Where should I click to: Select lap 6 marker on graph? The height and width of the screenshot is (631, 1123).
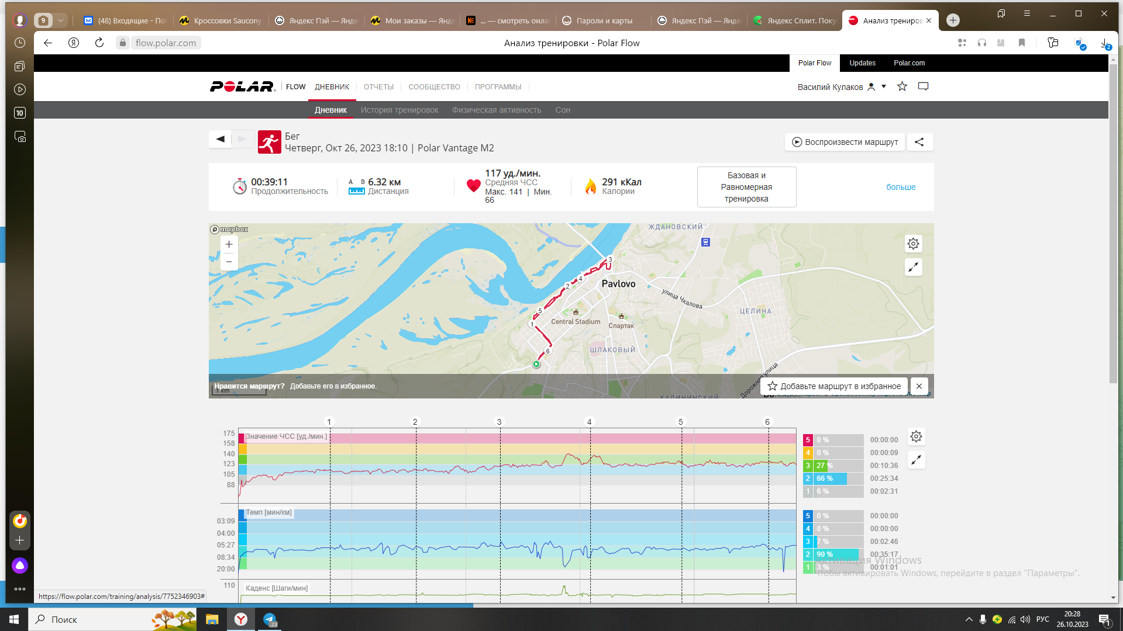tap(768, 422)
